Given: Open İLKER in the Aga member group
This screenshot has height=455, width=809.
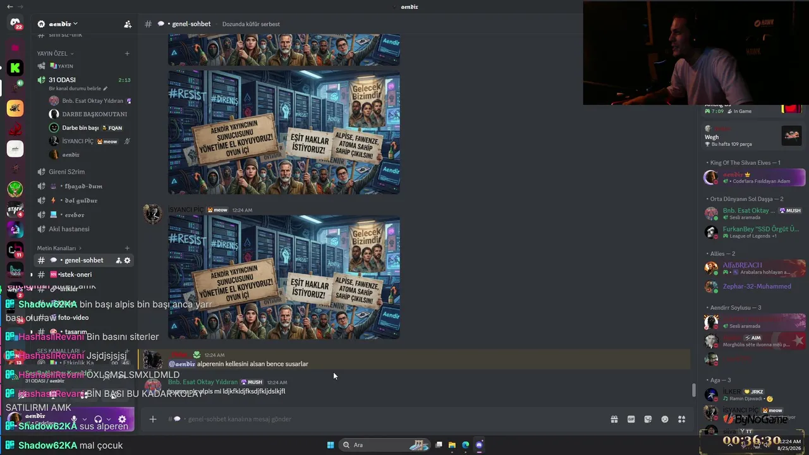Looking at the screenshot, I should click(754, 395).
